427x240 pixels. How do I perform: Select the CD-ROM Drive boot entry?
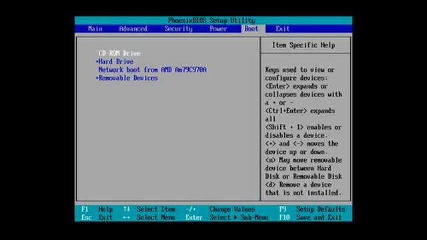click(x=119, y=53)
